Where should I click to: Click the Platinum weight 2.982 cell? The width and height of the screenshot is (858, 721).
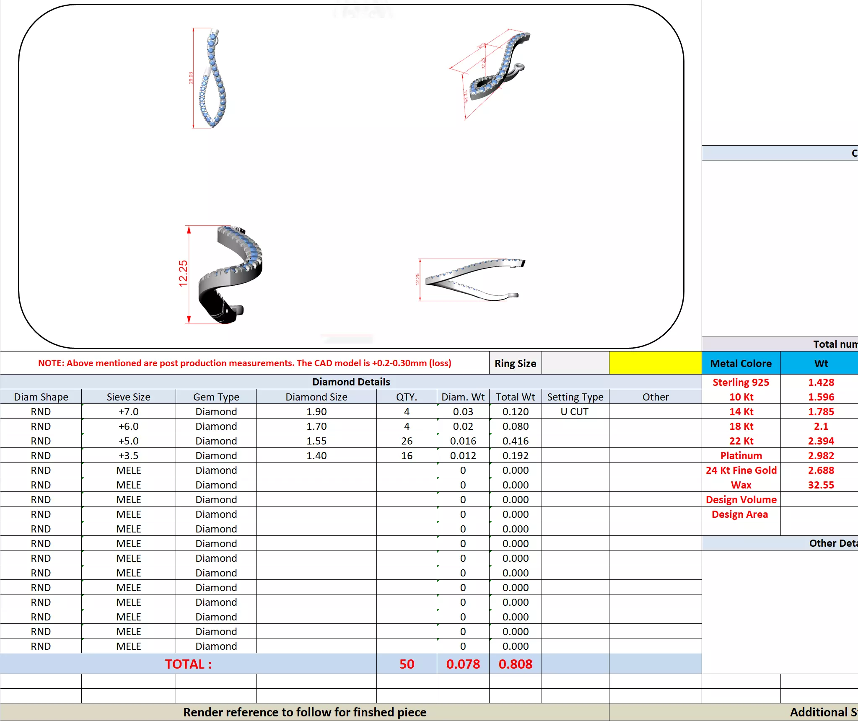pos(821,455)
